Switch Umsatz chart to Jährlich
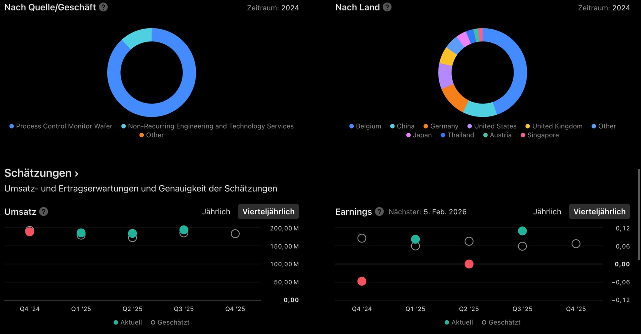Screen dimensions: 641x334 (216, 212)
